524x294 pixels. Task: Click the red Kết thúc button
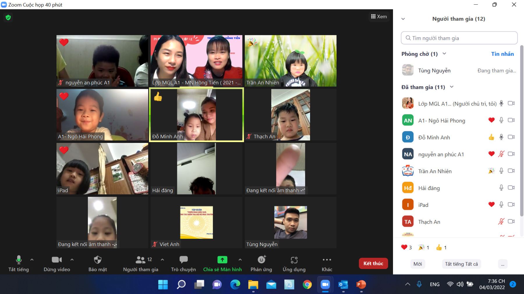click(x=373, y=263)
